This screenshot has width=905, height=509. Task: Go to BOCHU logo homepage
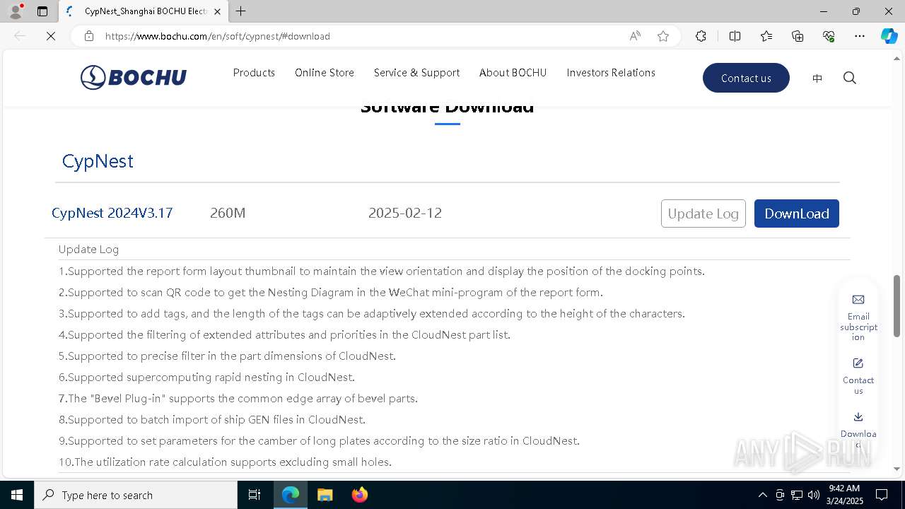click(x=134, y=77)
